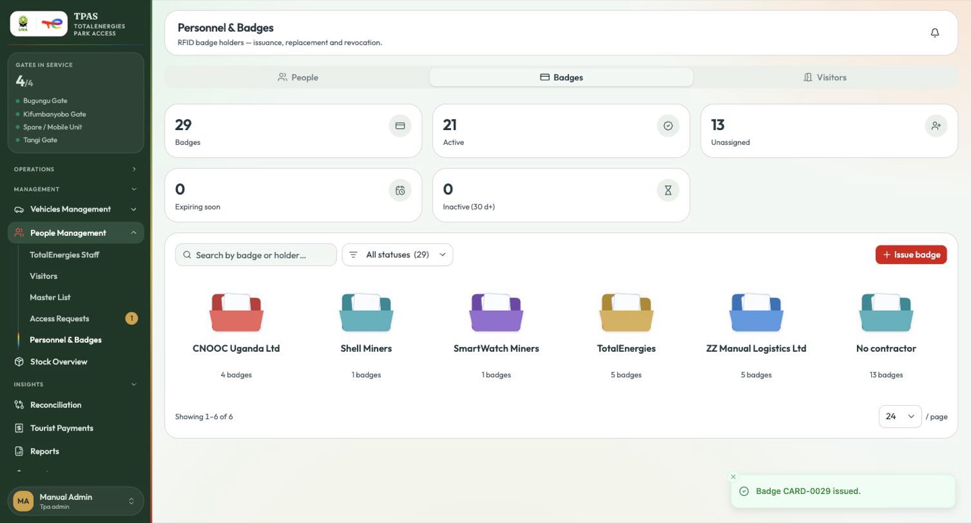
Task: Open the ZZ Manual Logistics Ltd folder
Action: point(756,313)
